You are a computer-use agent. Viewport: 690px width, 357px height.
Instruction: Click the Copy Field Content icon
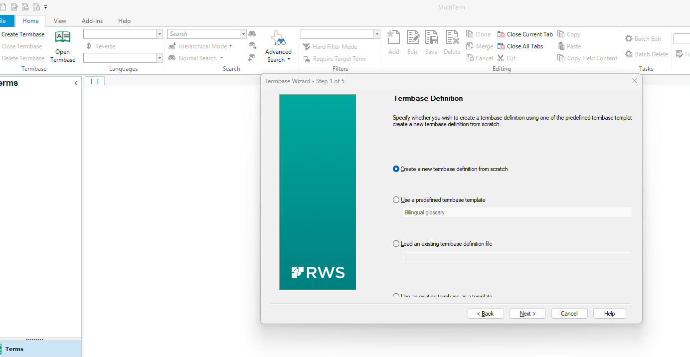561,58
